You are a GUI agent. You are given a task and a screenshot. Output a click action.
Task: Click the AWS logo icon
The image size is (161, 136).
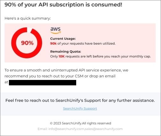point(55,30)
